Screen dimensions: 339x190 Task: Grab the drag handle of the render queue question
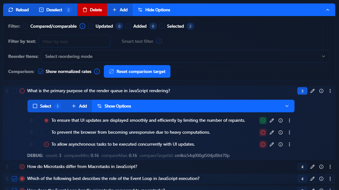(x=7, y=91)
